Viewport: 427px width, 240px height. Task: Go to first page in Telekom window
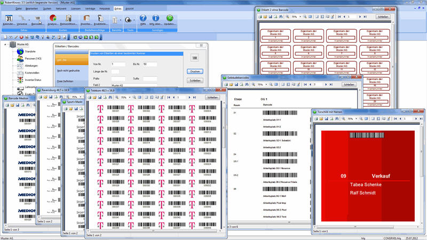click(169, 97)
